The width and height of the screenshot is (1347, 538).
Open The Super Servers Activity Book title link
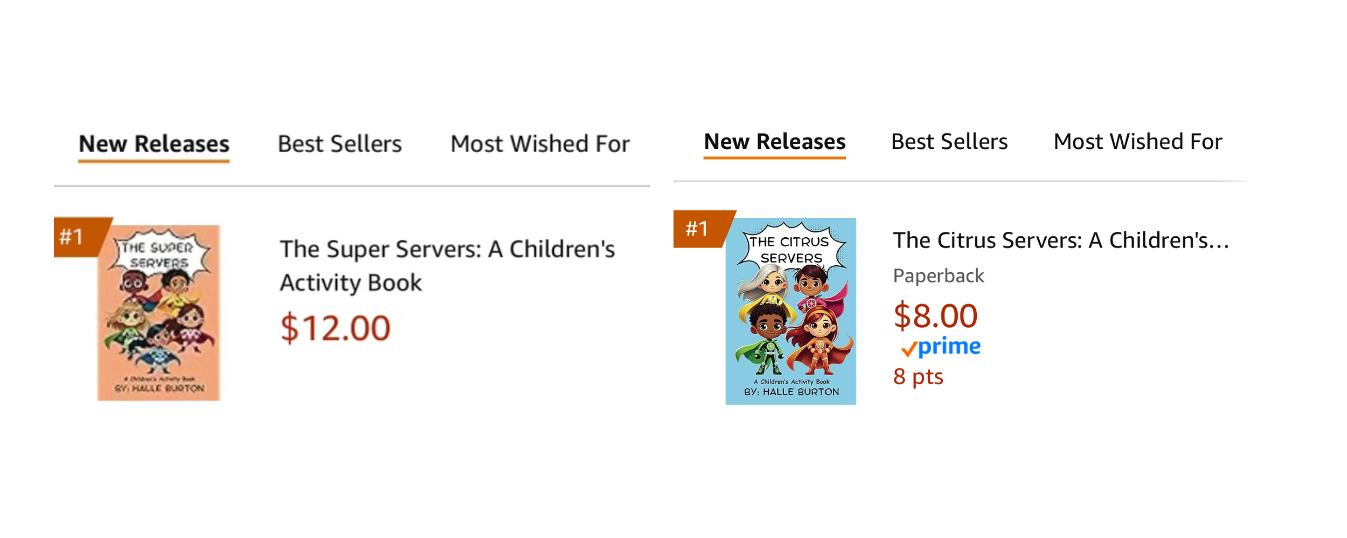tap(447, 266)
